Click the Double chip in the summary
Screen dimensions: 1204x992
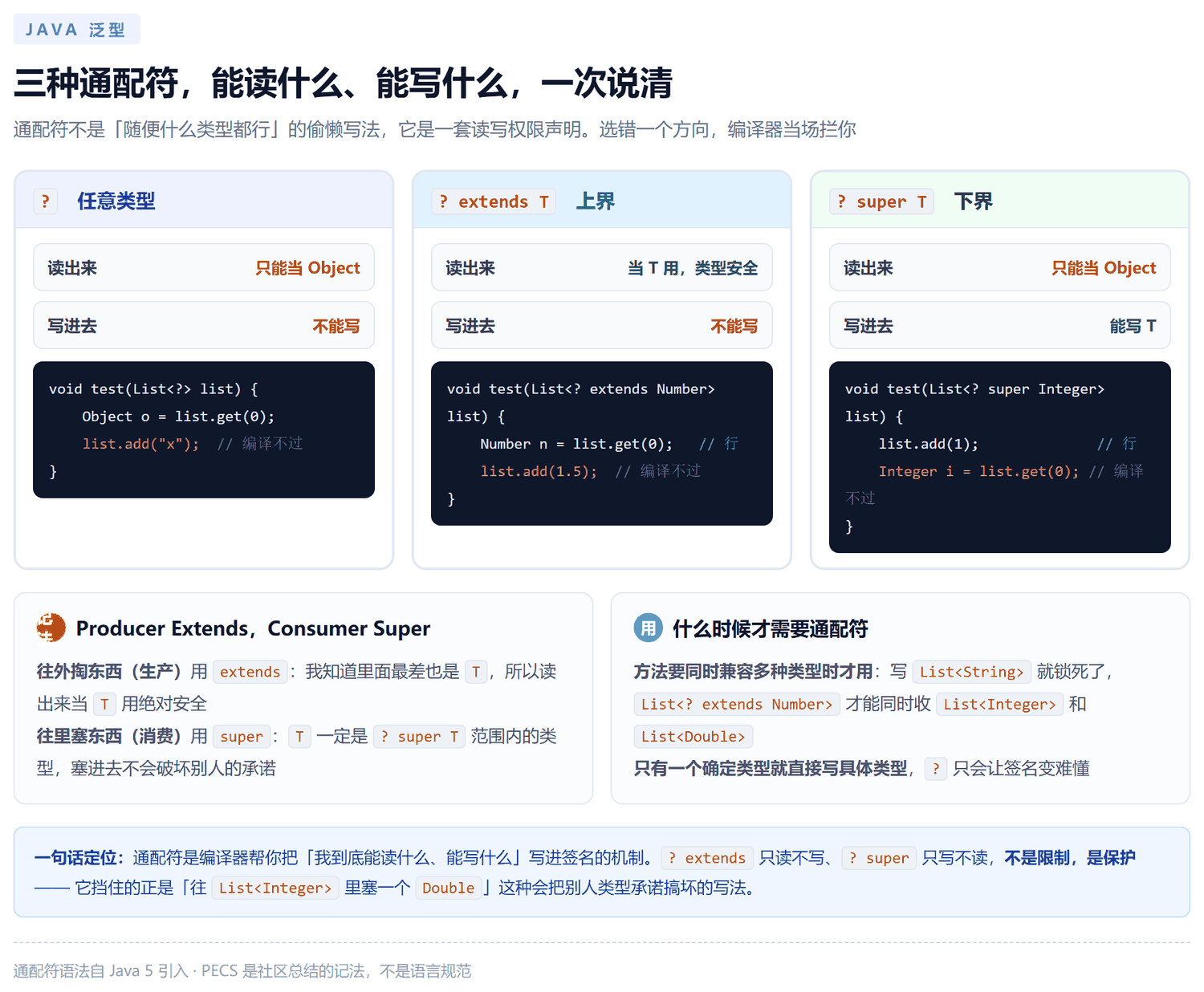click(449, 888)
